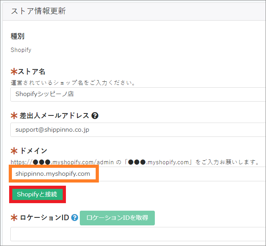Click the help icon beside 差出人メールアドレス
This screenshot has width=266, height=246.
coord(95,115)
